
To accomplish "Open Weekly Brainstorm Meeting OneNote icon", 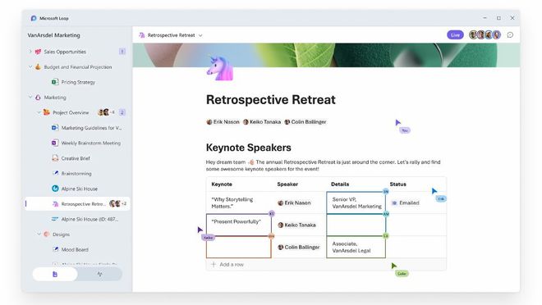I will coord(55,143).
